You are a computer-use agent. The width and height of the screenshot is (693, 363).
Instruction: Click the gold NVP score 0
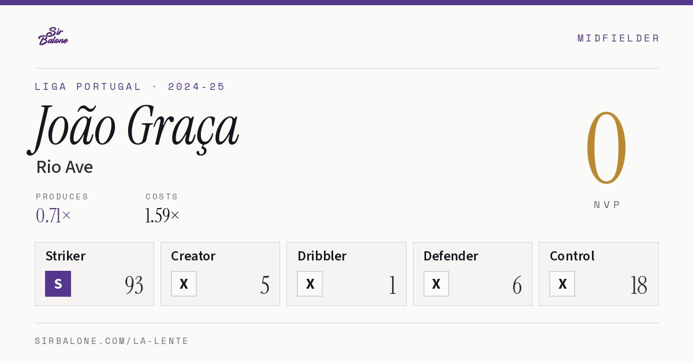pos(606,148)
